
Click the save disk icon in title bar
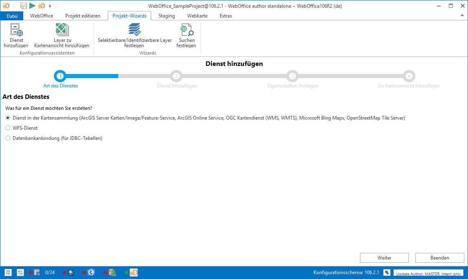pyautogui.click(x=24, y=6)
